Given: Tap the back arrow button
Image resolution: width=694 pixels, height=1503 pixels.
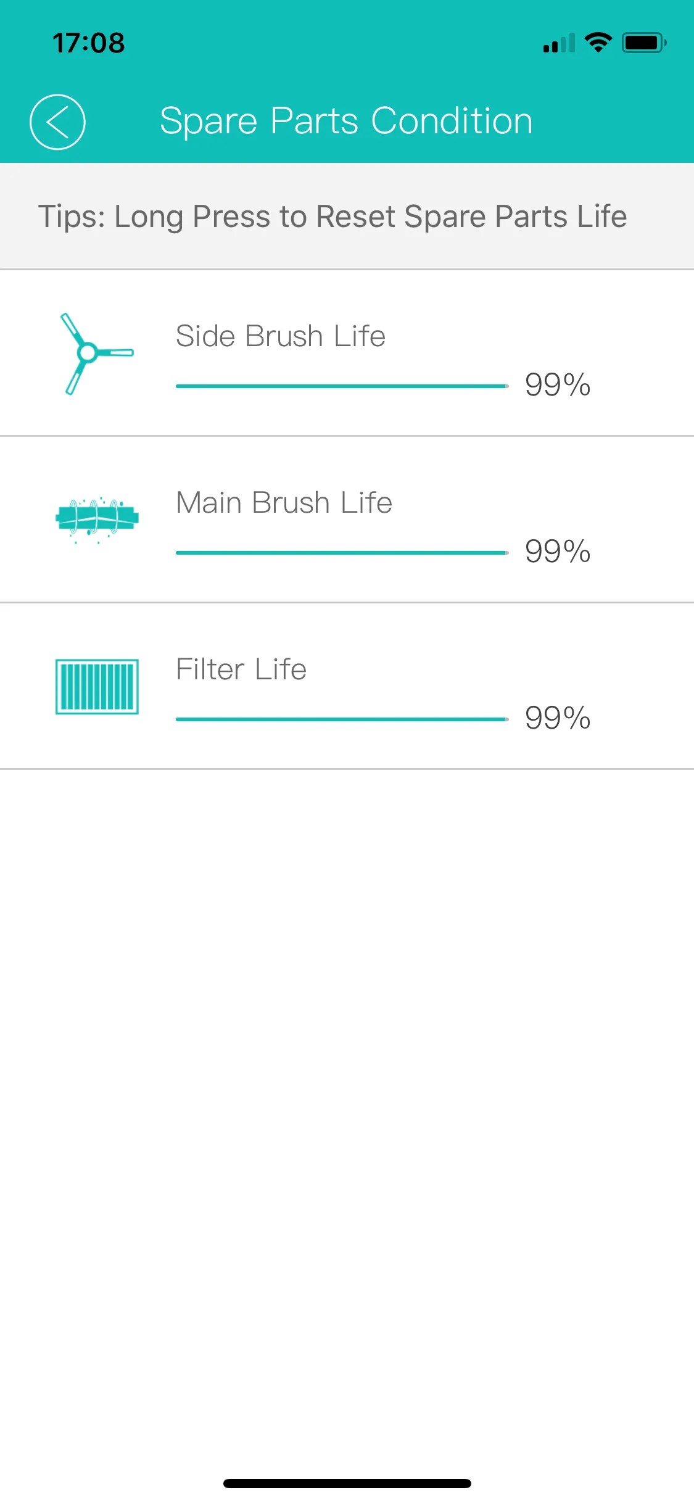Looking at the screenshot, I should 57,122.
